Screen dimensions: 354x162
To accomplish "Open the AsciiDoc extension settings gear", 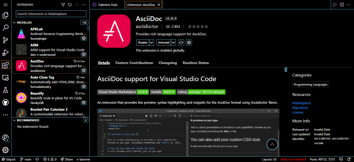I will pos(189,43).
